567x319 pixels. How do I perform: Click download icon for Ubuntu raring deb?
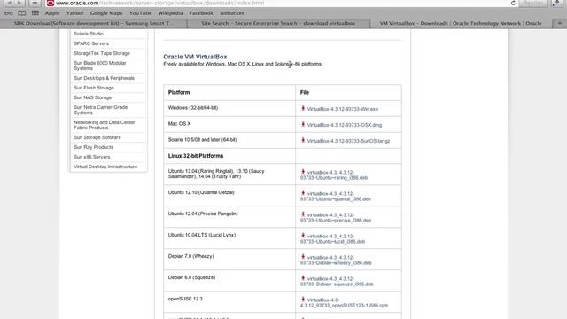tap(303, 172)
